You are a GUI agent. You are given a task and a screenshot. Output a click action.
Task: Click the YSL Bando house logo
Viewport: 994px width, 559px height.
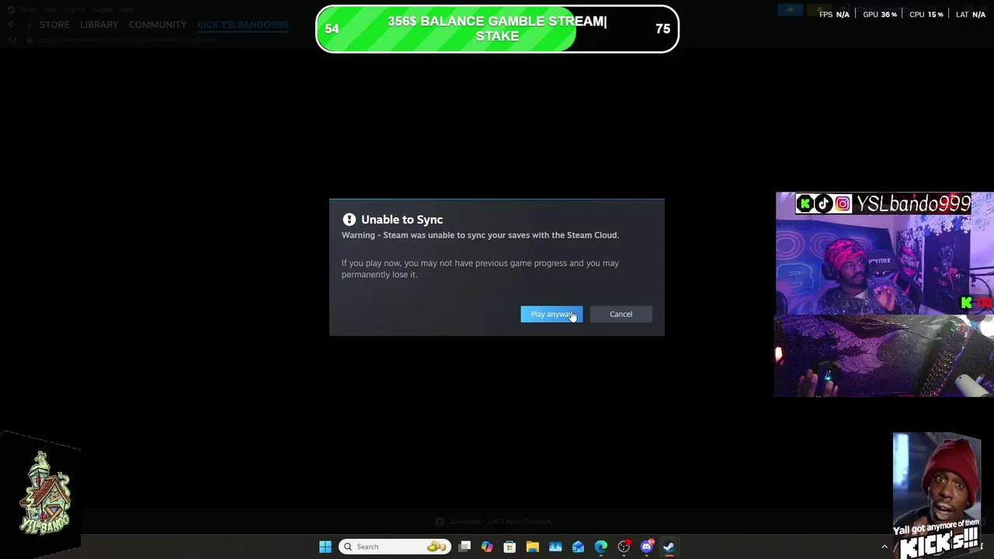44,494
